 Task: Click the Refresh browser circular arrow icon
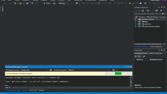(x=54, y=3)
